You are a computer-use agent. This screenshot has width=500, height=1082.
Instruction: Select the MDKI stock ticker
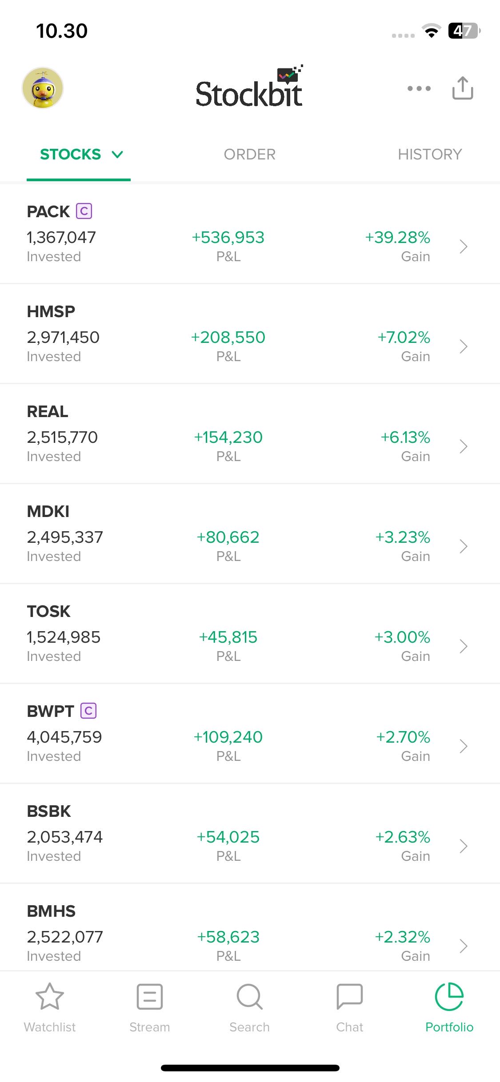48,511
